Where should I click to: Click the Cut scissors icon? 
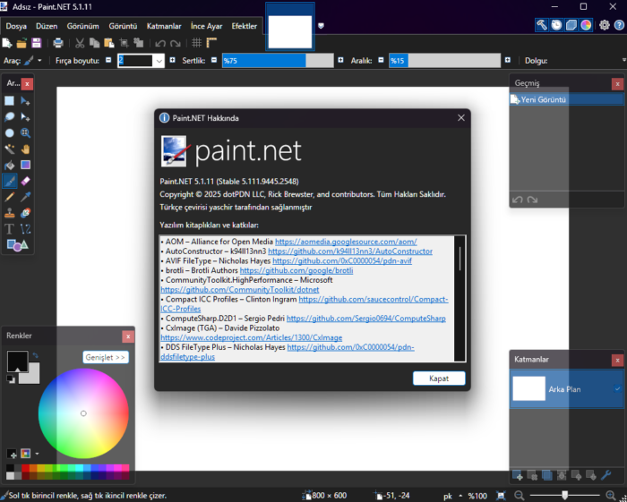tap(80, 43)
